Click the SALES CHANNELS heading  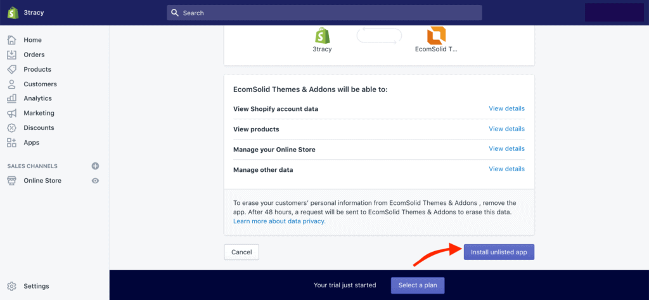click(32, 166)
